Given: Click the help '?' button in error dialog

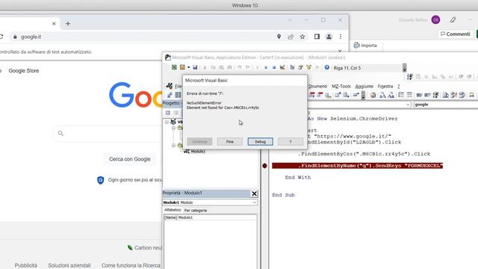Looking at the screenshot, I should coord(291,141).
